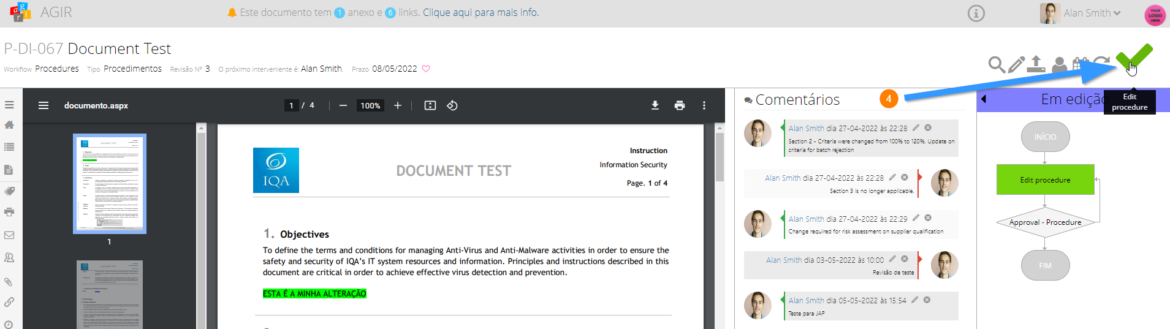The image size is (1170, 329).
Task: Click Alan Smith name in first comment
Action: point(806,128)
